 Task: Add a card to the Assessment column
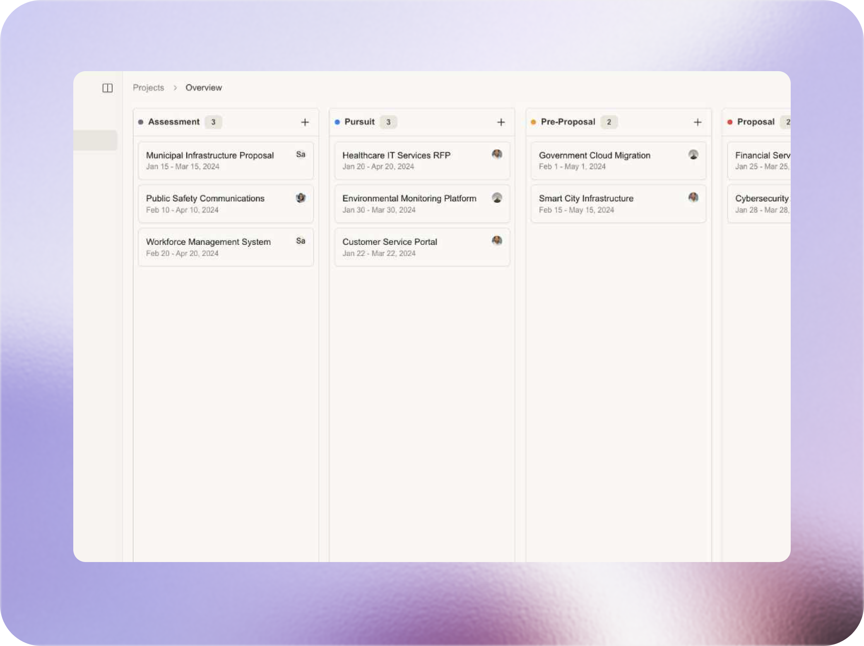point(305,122)
